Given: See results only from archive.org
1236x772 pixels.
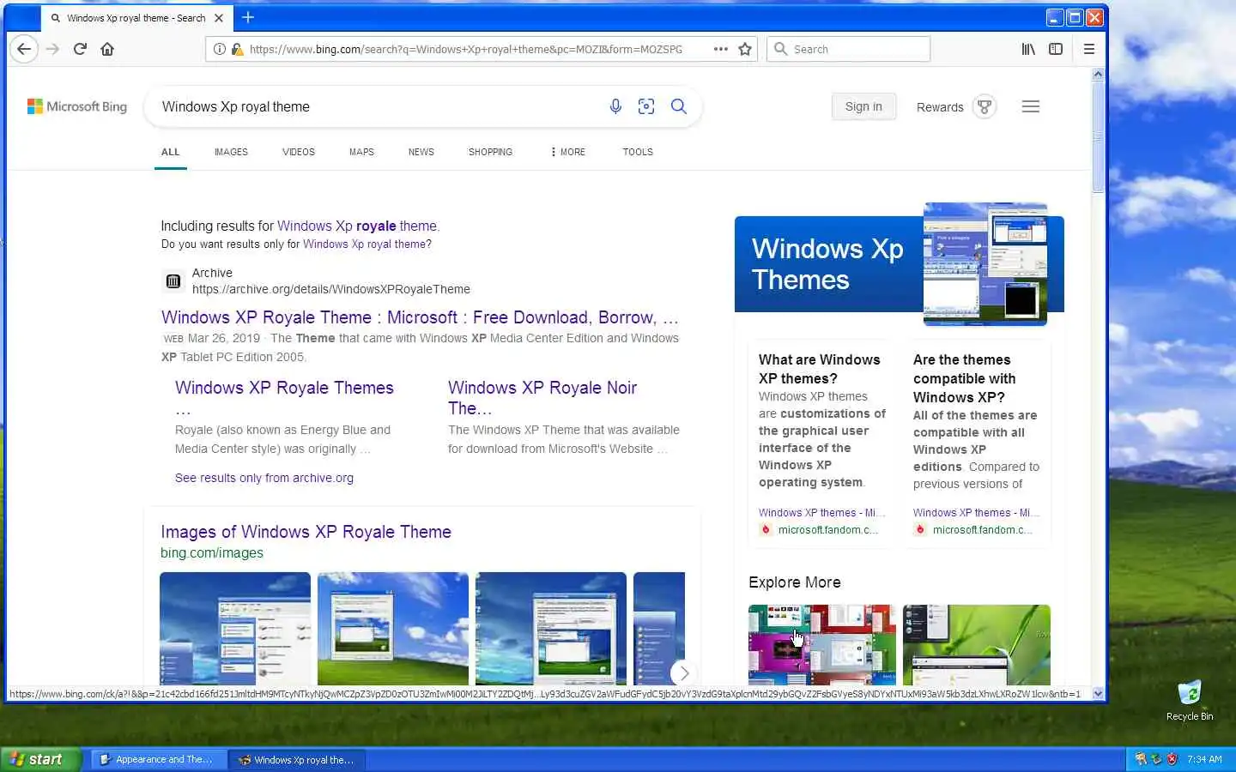Looking at the screenshot, I should pyautogui.click(x=264, y=478).
